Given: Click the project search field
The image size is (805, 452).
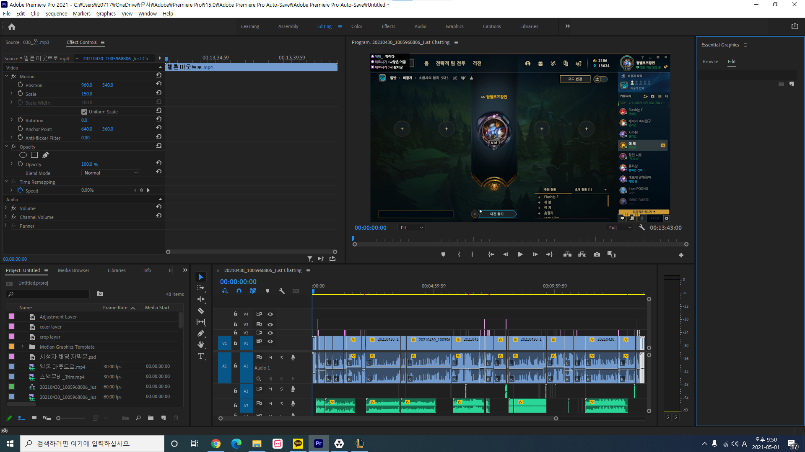Looking at the screenshot, I should point(48,294).
